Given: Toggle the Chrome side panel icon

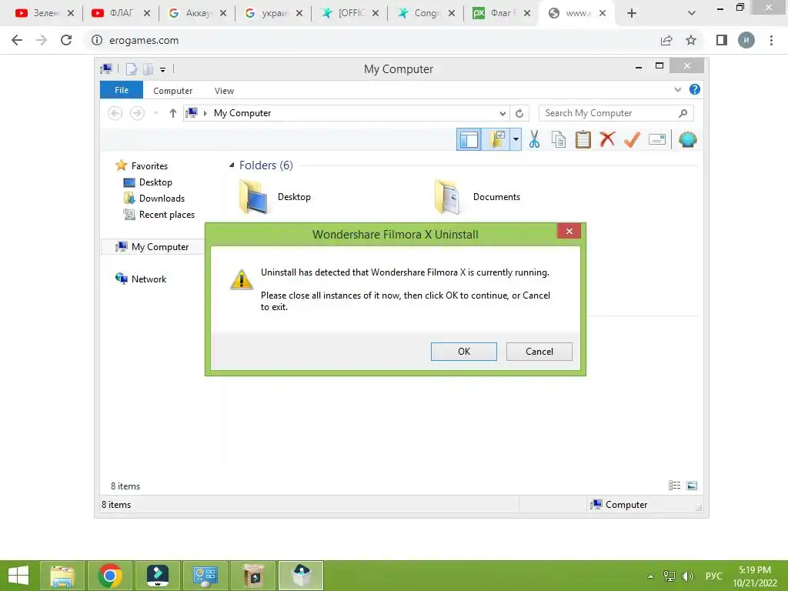Looking at the screenshot, I should 721,40.
